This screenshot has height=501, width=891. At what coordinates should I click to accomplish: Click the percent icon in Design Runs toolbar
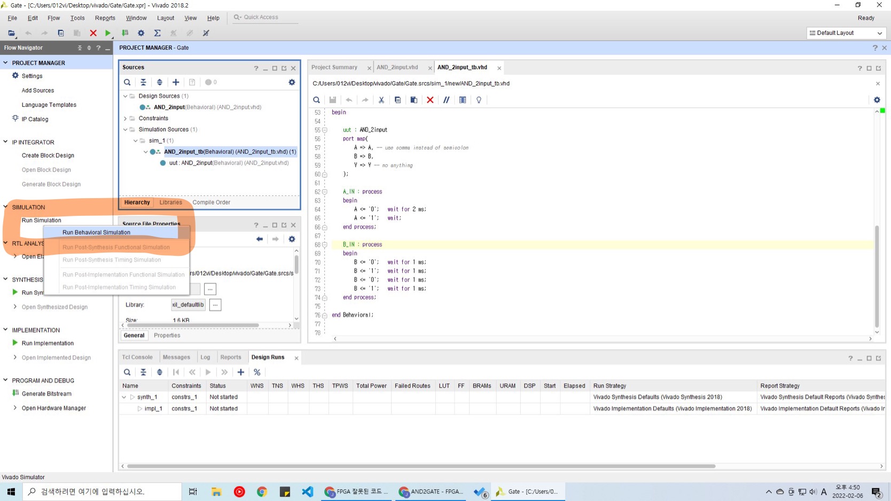257,372
